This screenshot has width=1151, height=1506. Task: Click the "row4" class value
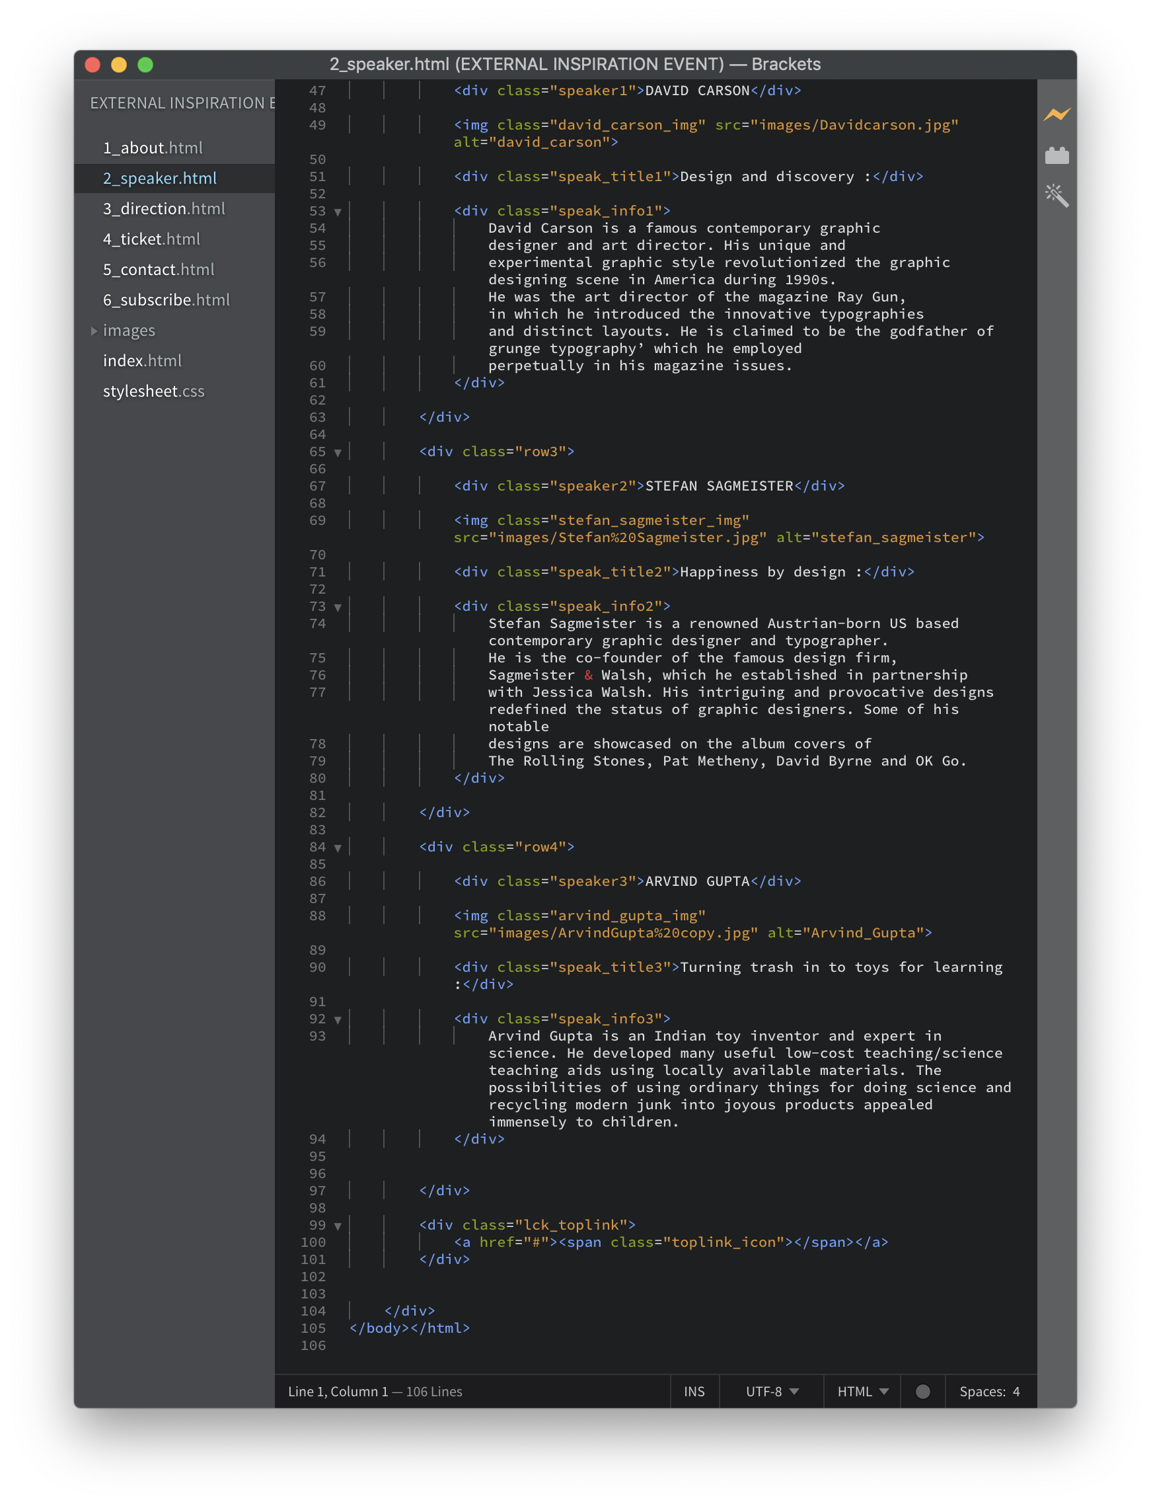(x=540, y=847)
